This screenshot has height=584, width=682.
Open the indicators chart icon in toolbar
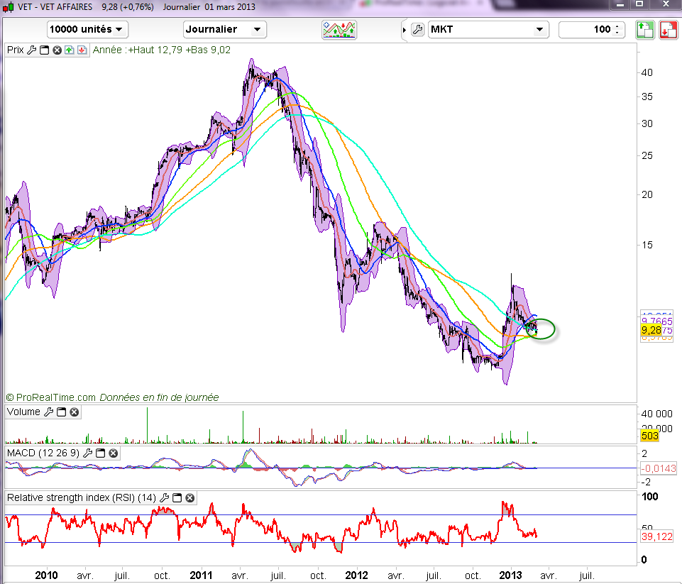pyautogui.click(x=339, y=29)
